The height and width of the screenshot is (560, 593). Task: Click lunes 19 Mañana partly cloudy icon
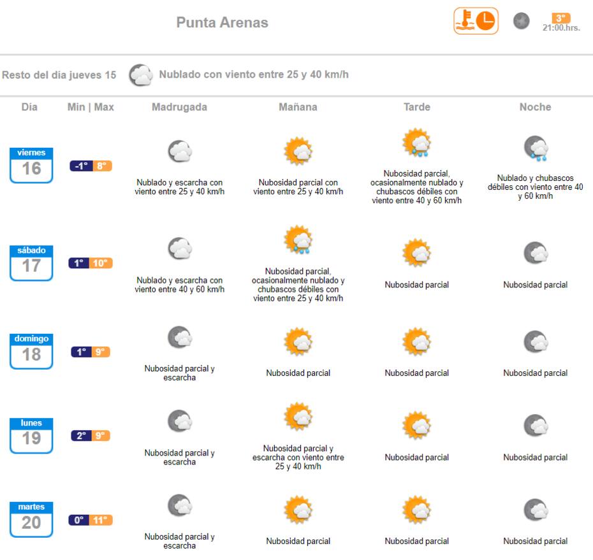(x=298, y=417)
